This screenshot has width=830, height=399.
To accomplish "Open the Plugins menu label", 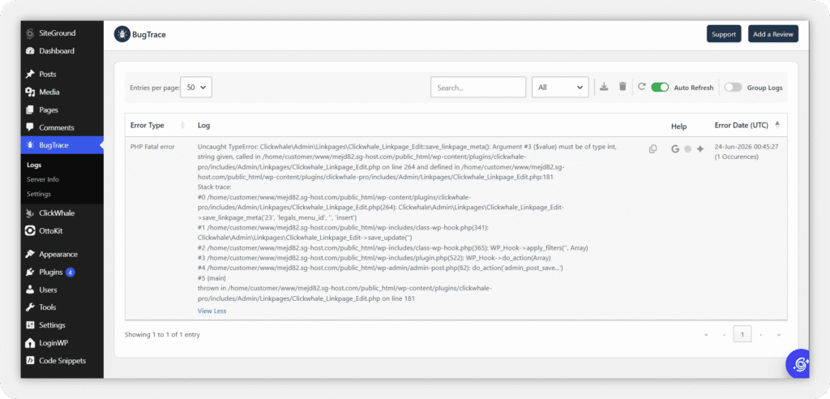I will tap(51, 272).
